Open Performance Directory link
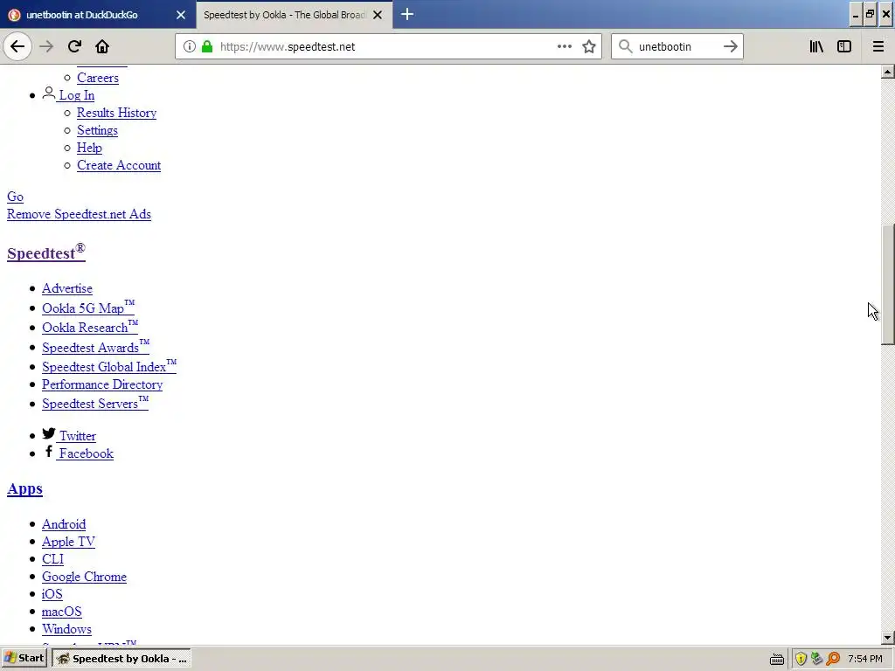 tap(102, 384)
